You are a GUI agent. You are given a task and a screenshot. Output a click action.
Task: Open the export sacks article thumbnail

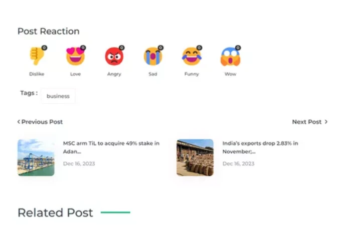[195, 157]
